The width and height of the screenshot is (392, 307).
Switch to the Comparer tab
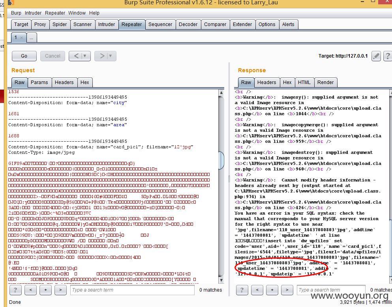[x=215, y=24]
